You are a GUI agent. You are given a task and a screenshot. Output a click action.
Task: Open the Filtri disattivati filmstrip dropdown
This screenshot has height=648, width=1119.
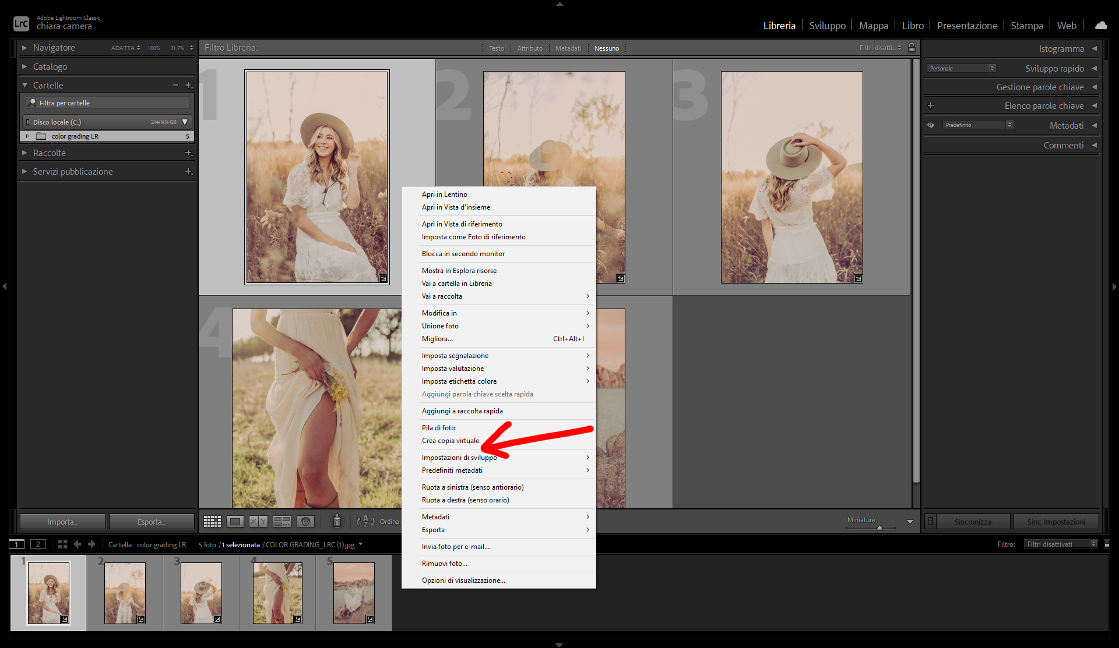click(x=1061, y=544)
